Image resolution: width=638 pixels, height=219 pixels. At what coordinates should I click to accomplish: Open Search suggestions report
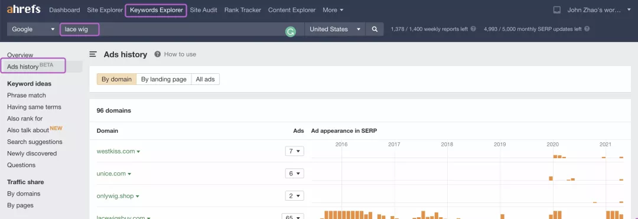(x=35, y=142)
